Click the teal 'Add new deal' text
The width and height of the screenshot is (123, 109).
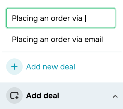pyautogui.click(x=51, y=67)
